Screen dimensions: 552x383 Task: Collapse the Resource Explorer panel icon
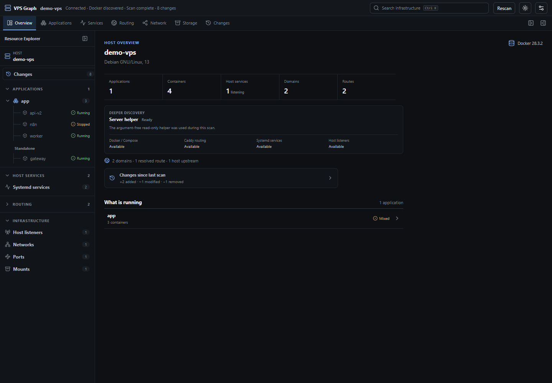[x=85, y=39]
